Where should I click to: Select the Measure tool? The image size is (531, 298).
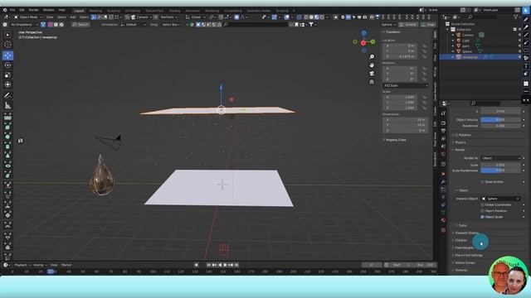coord(7,106)
